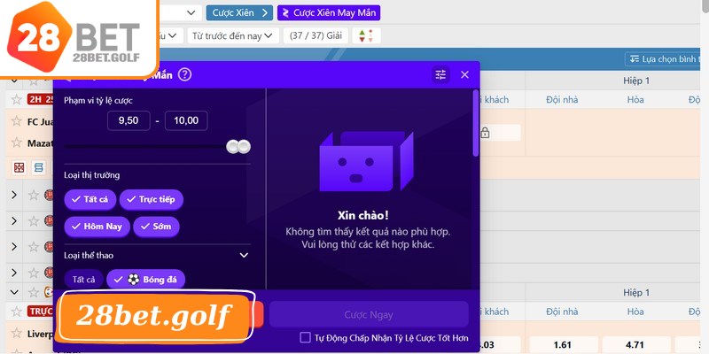Toggle the Hôm Nay market chip

coord(97,227)
